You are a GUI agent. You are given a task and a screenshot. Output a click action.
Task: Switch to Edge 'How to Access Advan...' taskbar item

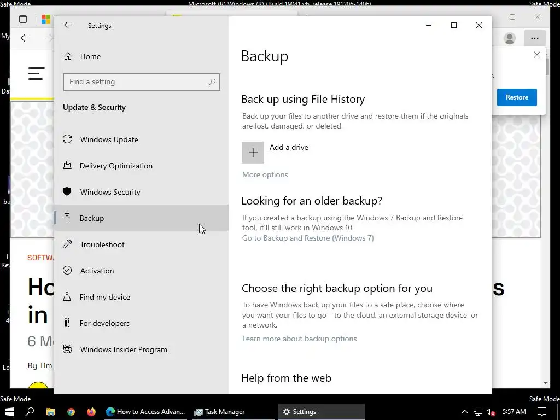(x=145, y=411)
